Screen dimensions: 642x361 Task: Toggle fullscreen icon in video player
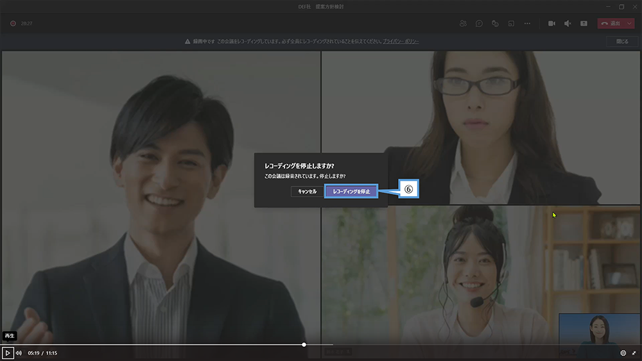point(634,353)
